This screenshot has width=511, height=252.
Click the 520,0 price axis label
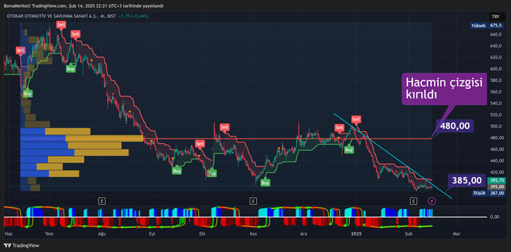pos(495,115)
